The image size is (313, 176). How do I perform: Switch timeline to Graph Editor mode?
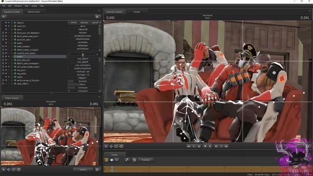pos(116,160)
